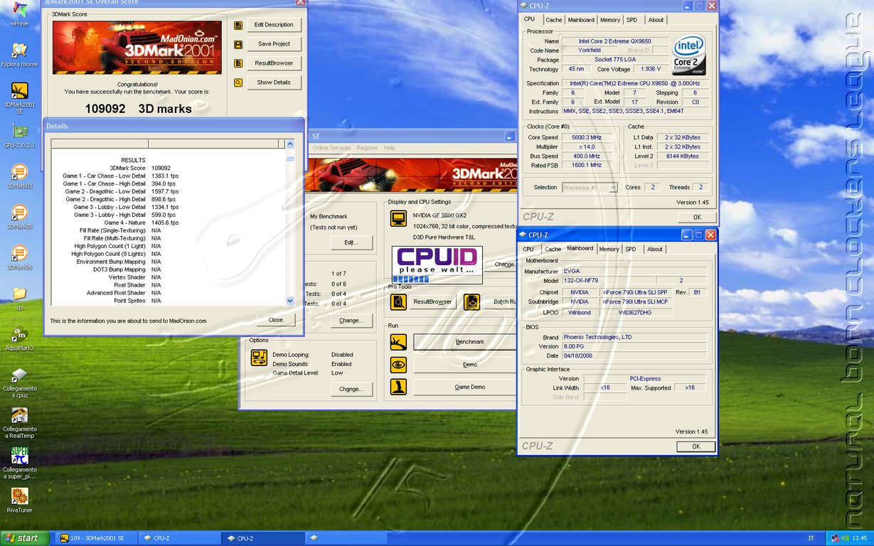
Task: Click OK in the lower CPU-Z window
Action: coord(696,446)
